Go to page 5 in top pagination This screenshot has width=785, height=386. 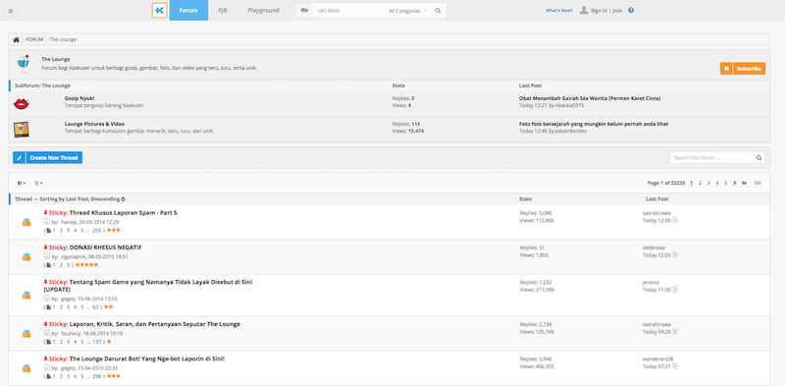(x=725, y=183)
